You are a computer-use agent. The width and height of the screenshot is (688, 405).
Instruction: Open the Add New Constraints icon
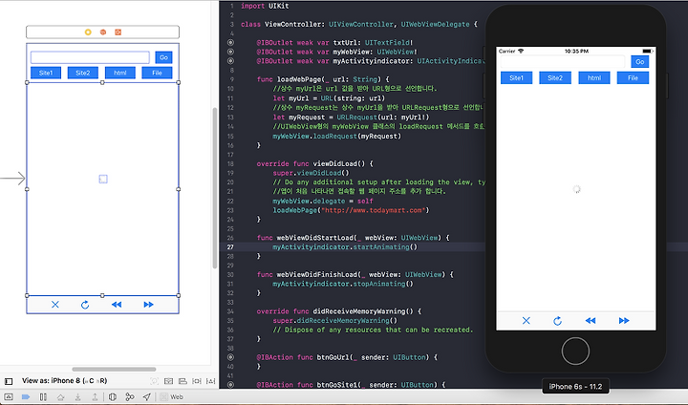[197, 381]
